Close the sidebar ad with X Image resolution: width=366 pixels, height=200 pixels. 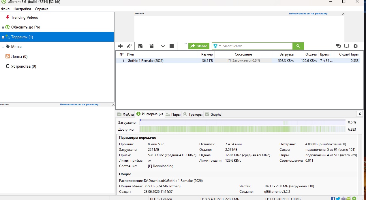point(113,105)
